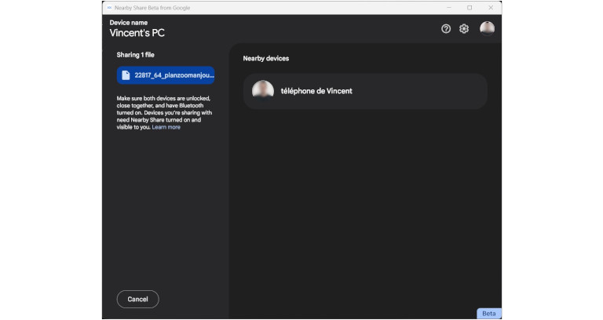Image resolution: width=603 pixels, height=320 pixels.
Task: Click the Device name label
Action: pyautogui.click(x=127, y=22)
